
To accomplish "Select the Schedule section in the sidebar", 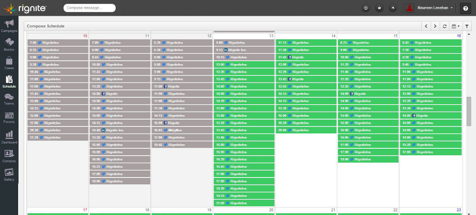I will pyautogui.click(x=9, y=82).
